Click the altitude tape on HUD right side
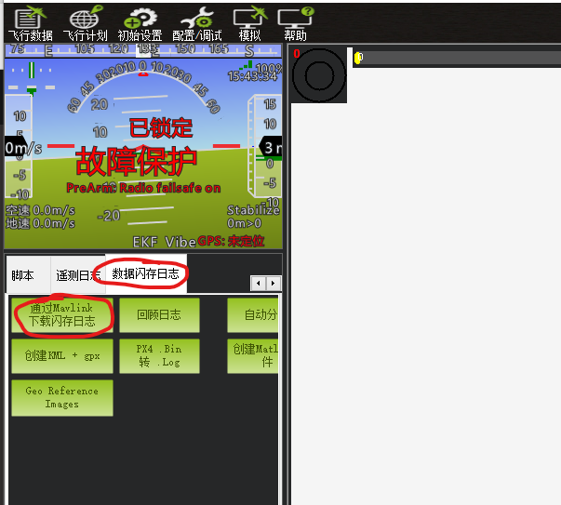Screen dimensions: 561x505 [x=264, y=146]
